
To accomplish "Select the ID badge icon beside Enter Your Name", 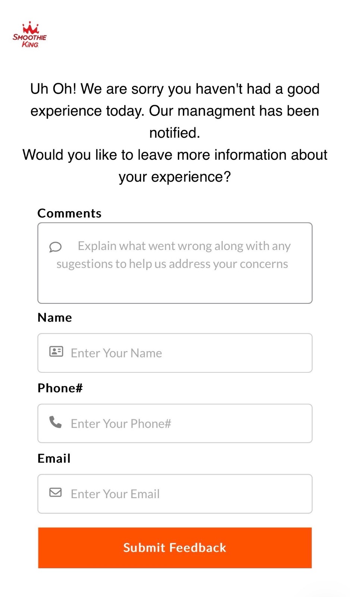I will click(x=56, y=351).
